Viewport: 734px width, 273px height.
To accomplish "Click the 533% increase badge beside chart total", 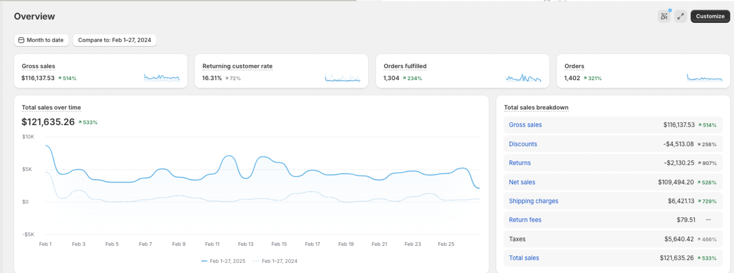I will 88,122.
